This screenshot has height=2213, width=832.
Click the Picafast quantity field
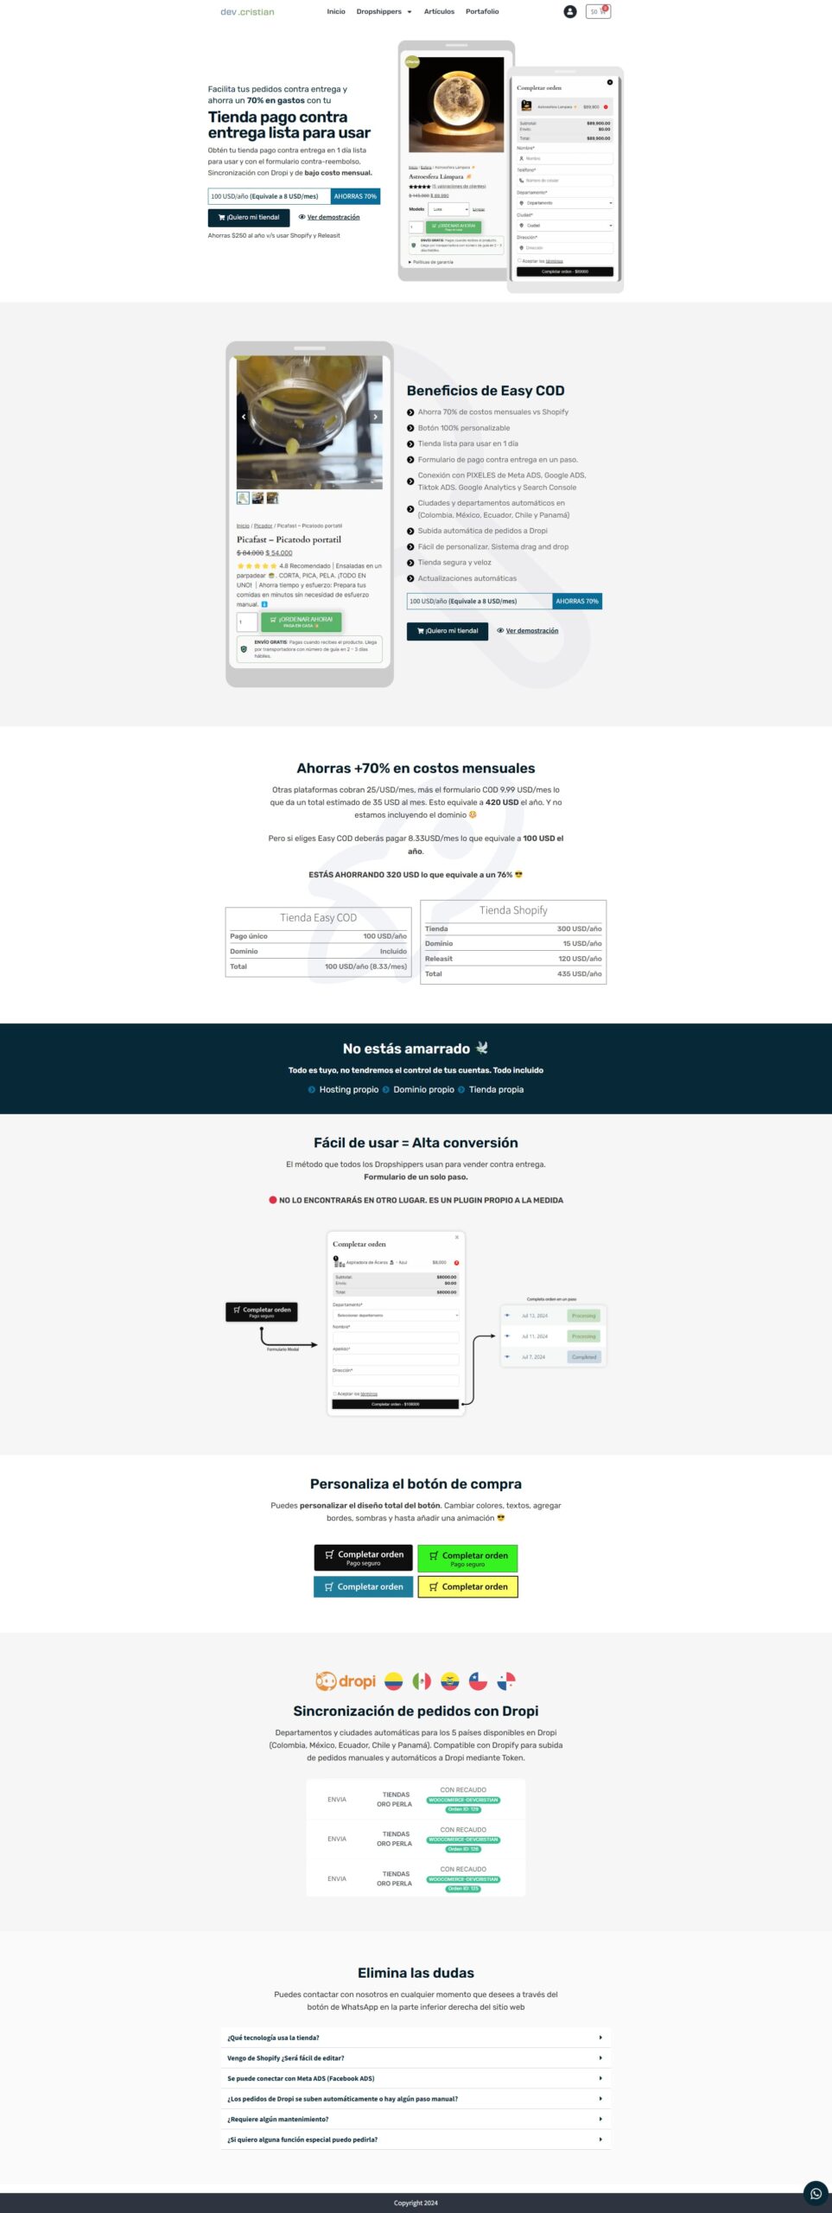(247, 622)
